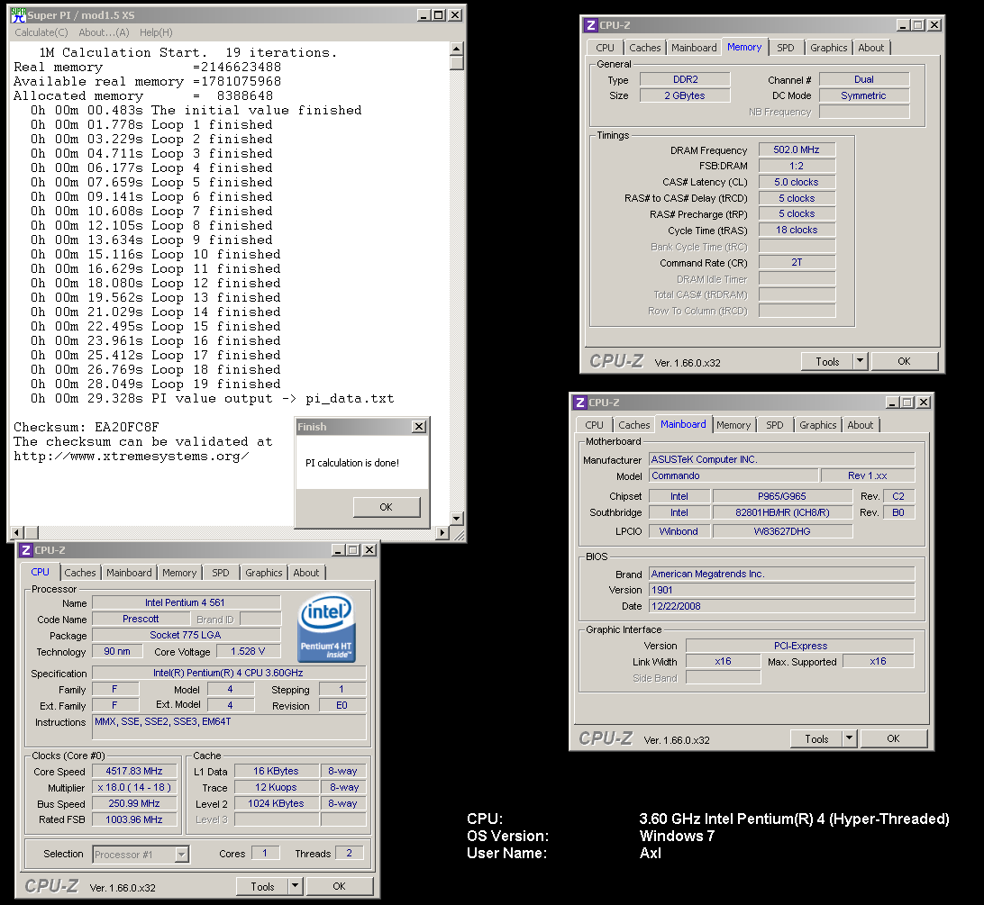Screen dimensions: 984x905
Task: Click the 1.528 V Core Voltage value
Action: 247,652
